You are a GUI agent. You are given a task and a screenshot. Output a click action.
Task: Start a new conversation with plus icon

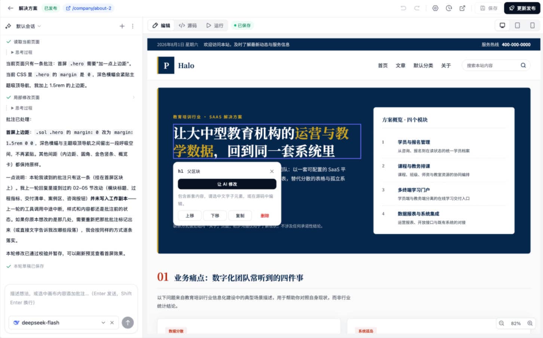point(122,26)
